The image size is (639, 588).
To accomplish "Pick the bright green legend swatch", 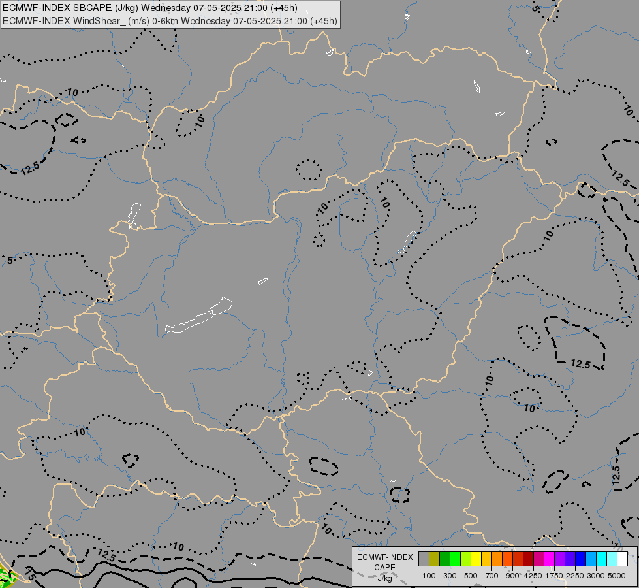I will (455, 559).
